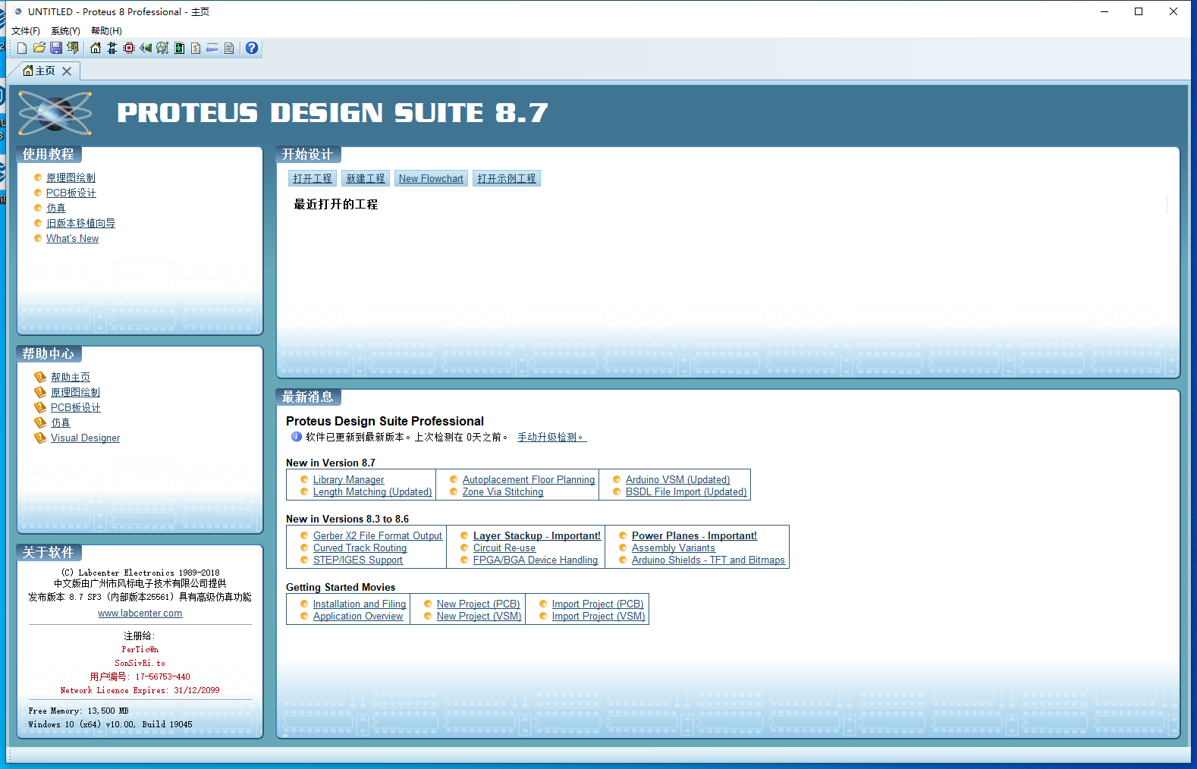1197x769 pixels.
Task: Save the project using the floppy disk icon
Action: (56, 48)
